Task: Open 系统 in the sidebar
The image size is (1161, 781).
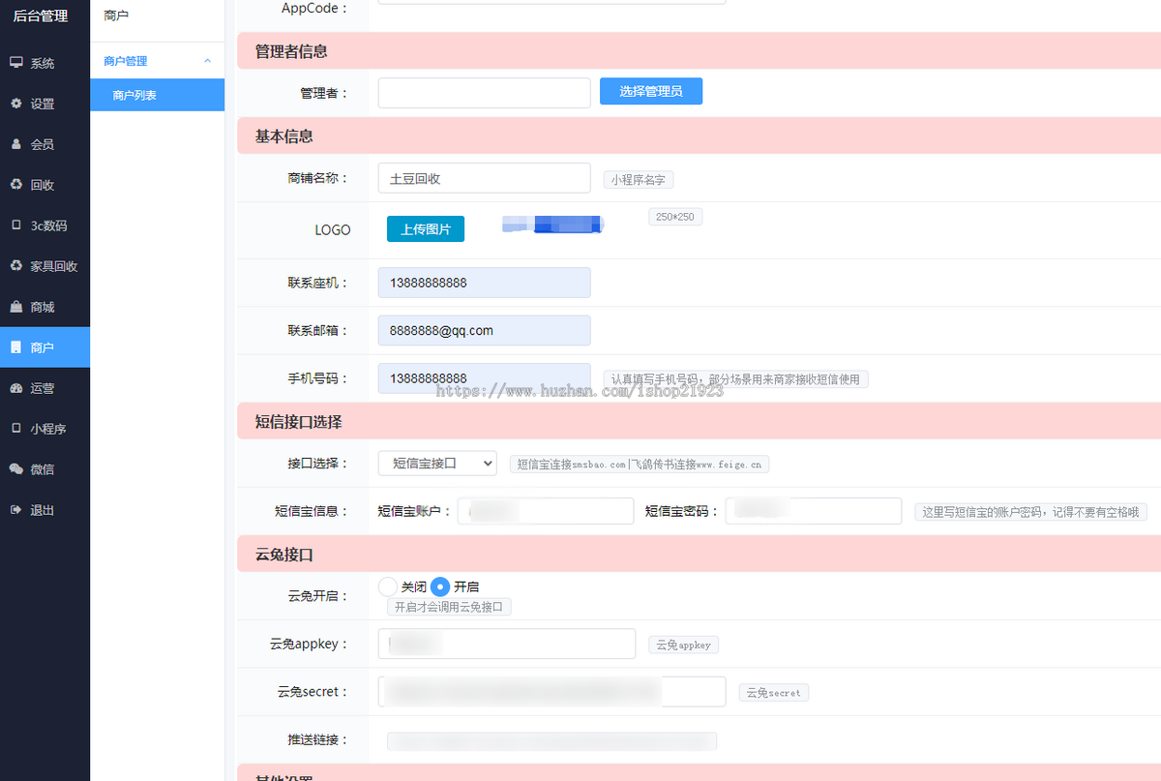Action: pyautogui.click(x=45, y=63)
